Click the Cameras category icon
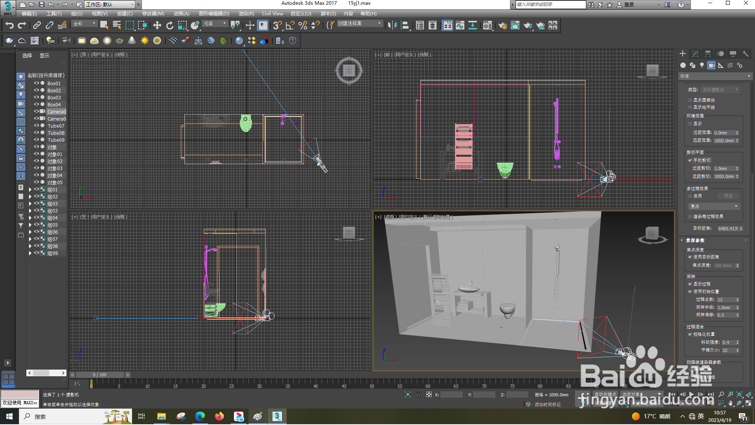The height and width of the screenshot is (425, 755). (711, 66)
